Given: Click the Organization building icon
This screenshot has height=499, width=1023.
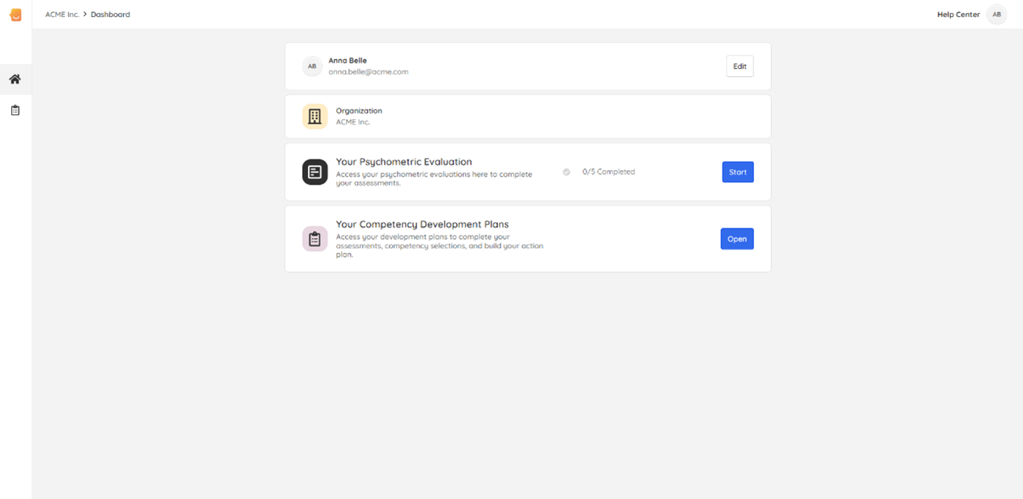Looking at the screenshot, I should coord(315,117).
